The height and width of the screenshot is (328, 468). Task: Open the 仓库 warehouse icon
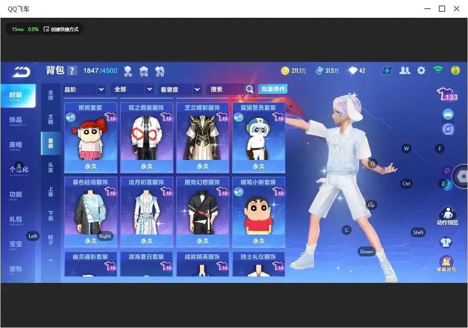point(144,71)
